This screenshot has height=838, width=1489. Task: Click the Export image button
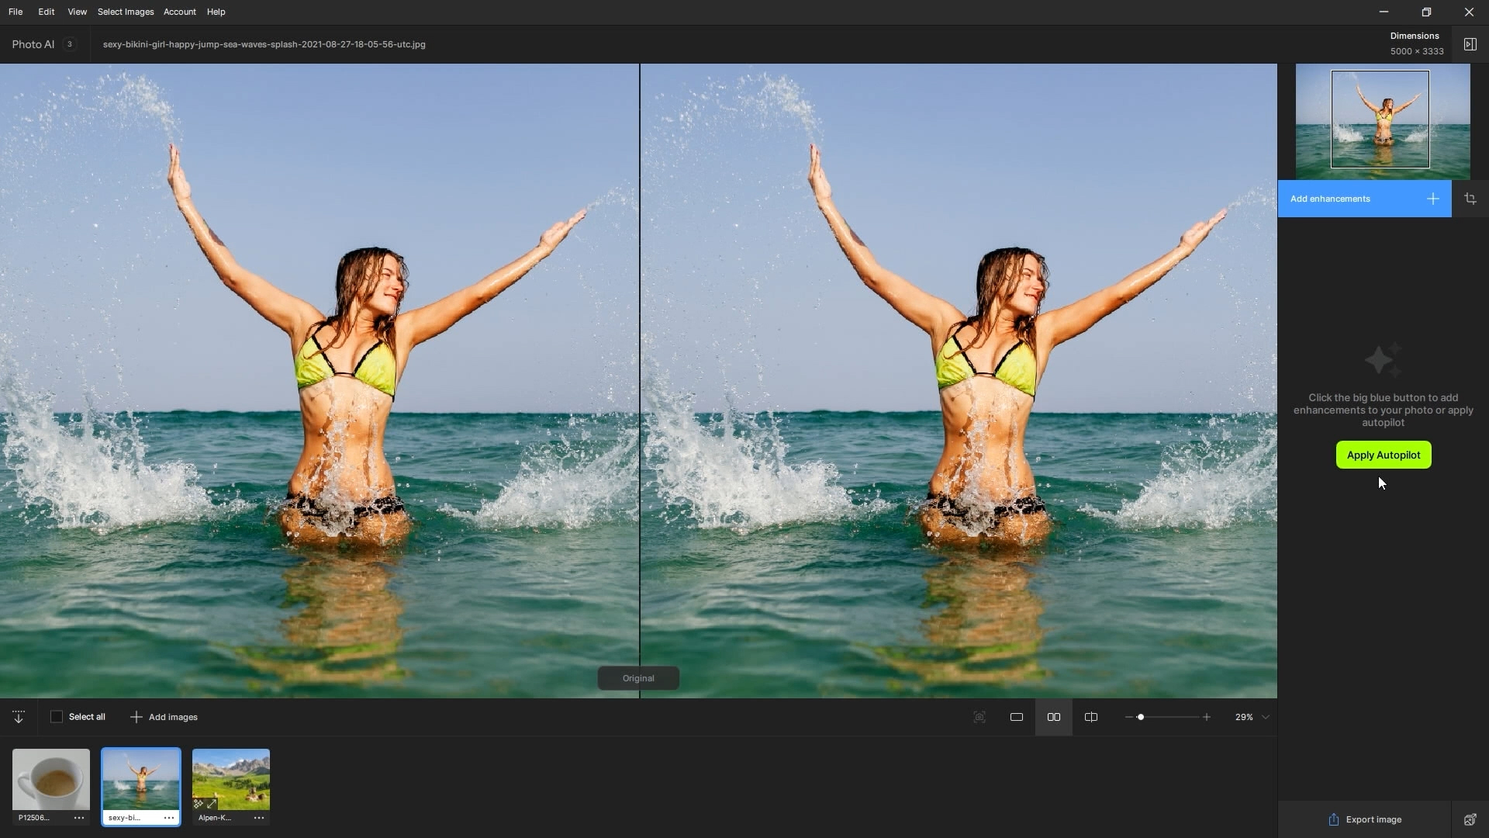pyautogui.click(x=1365, y=819)
